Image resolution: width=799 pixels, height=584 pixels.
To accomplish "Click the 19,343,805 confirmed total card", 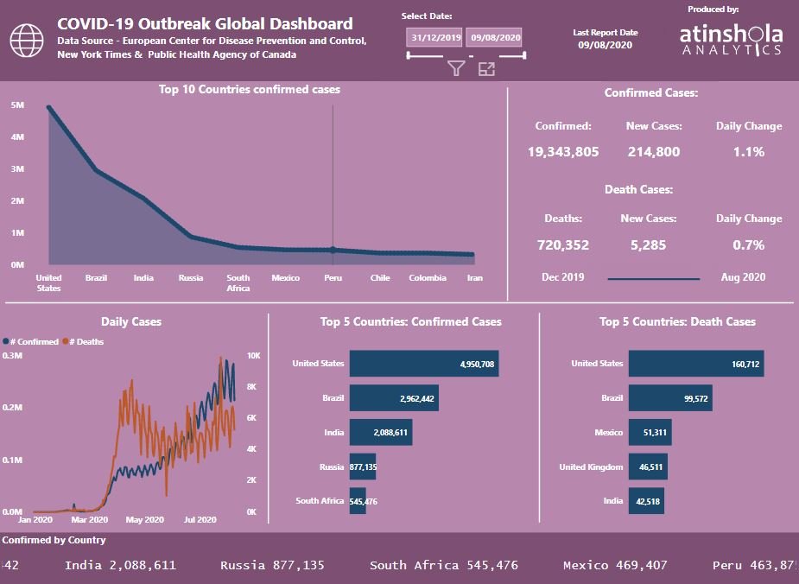I will (x=563, y=152).
